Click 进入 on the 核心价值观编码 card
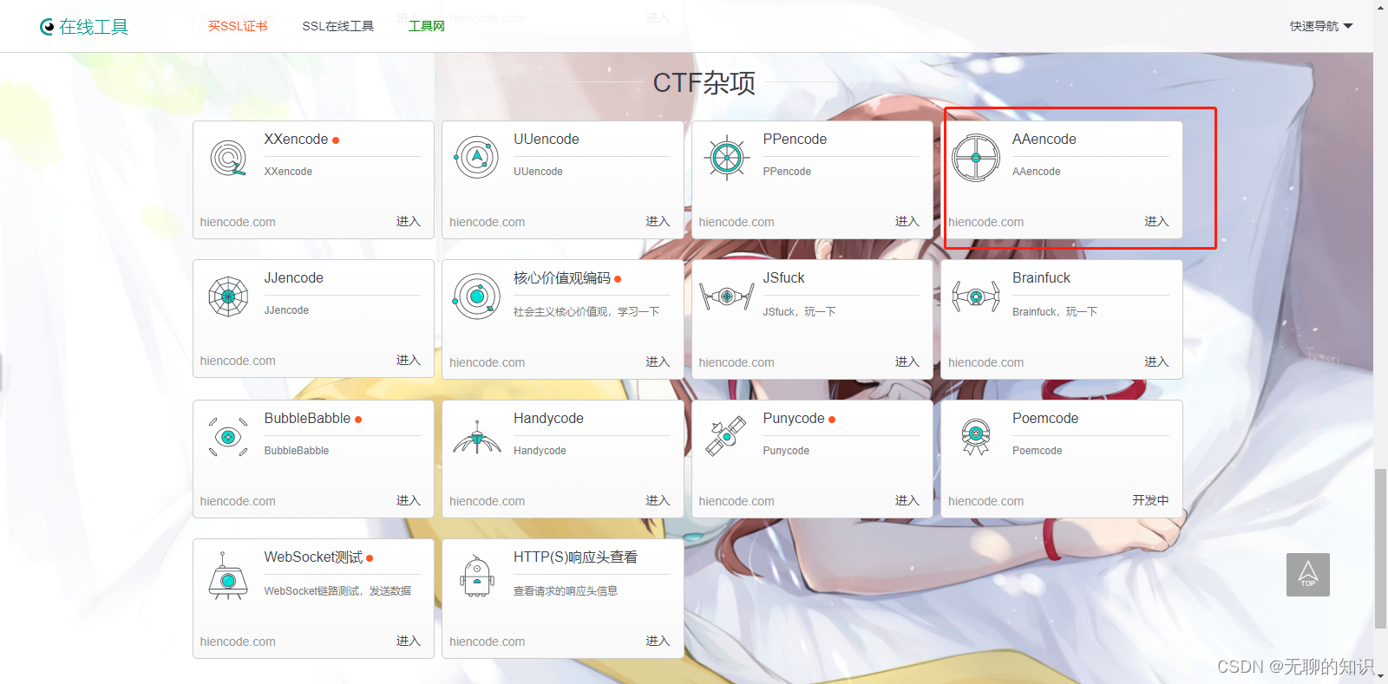The width and height of the screenshot is (1388, 684). coord(658,362)
